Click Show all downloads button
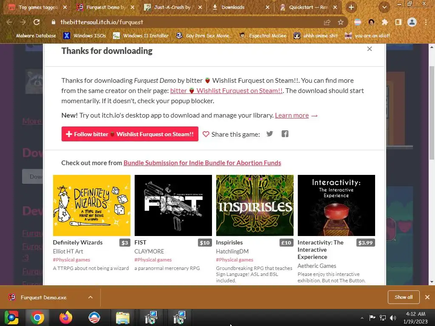 [x=404, y=297]
